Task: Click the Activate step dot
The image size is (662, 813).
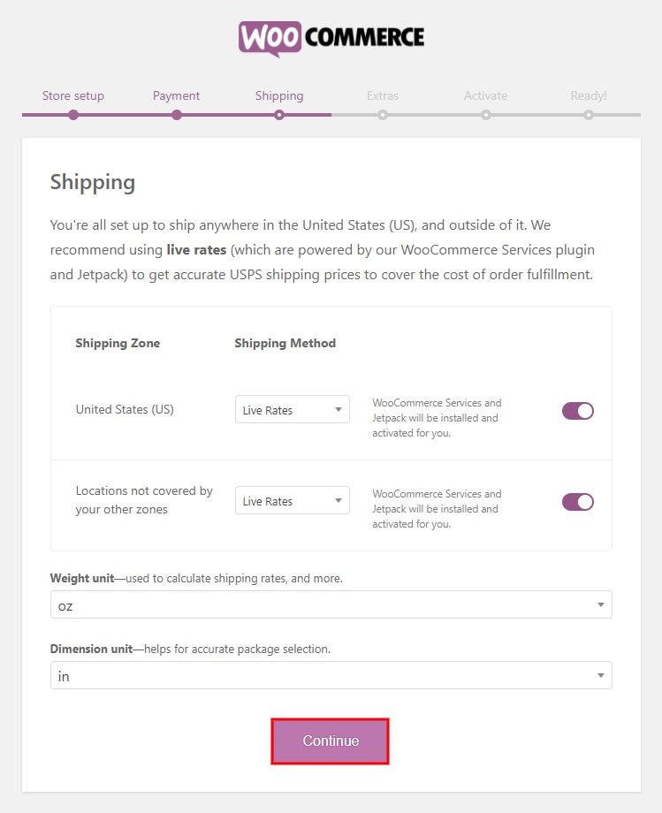Action: tap(485, 115)
